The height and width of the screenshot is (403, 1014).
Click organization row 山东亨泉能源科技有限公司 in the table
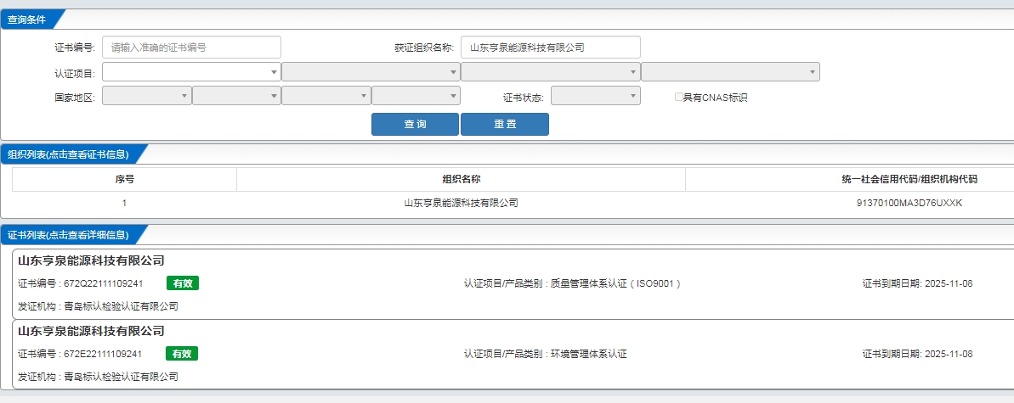[461, 203]
